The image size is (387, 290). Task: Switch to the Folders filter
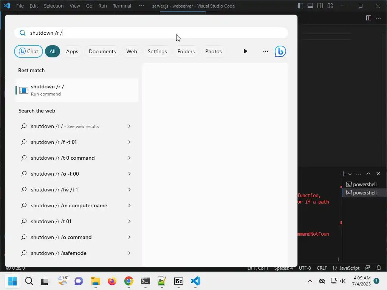pyautogui.click(x=186, y=51)
